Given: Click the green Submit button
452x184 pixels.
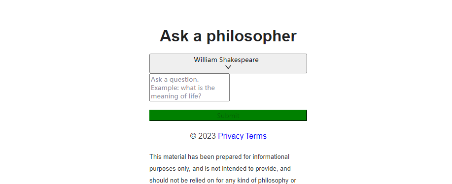Looking at the screenshot, I should coord(228,115).
